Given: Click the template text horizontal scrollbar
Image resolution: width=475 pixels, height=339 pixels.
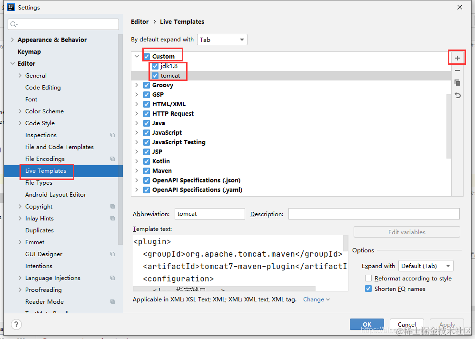Looking at the screenshot, I should 224,289.
